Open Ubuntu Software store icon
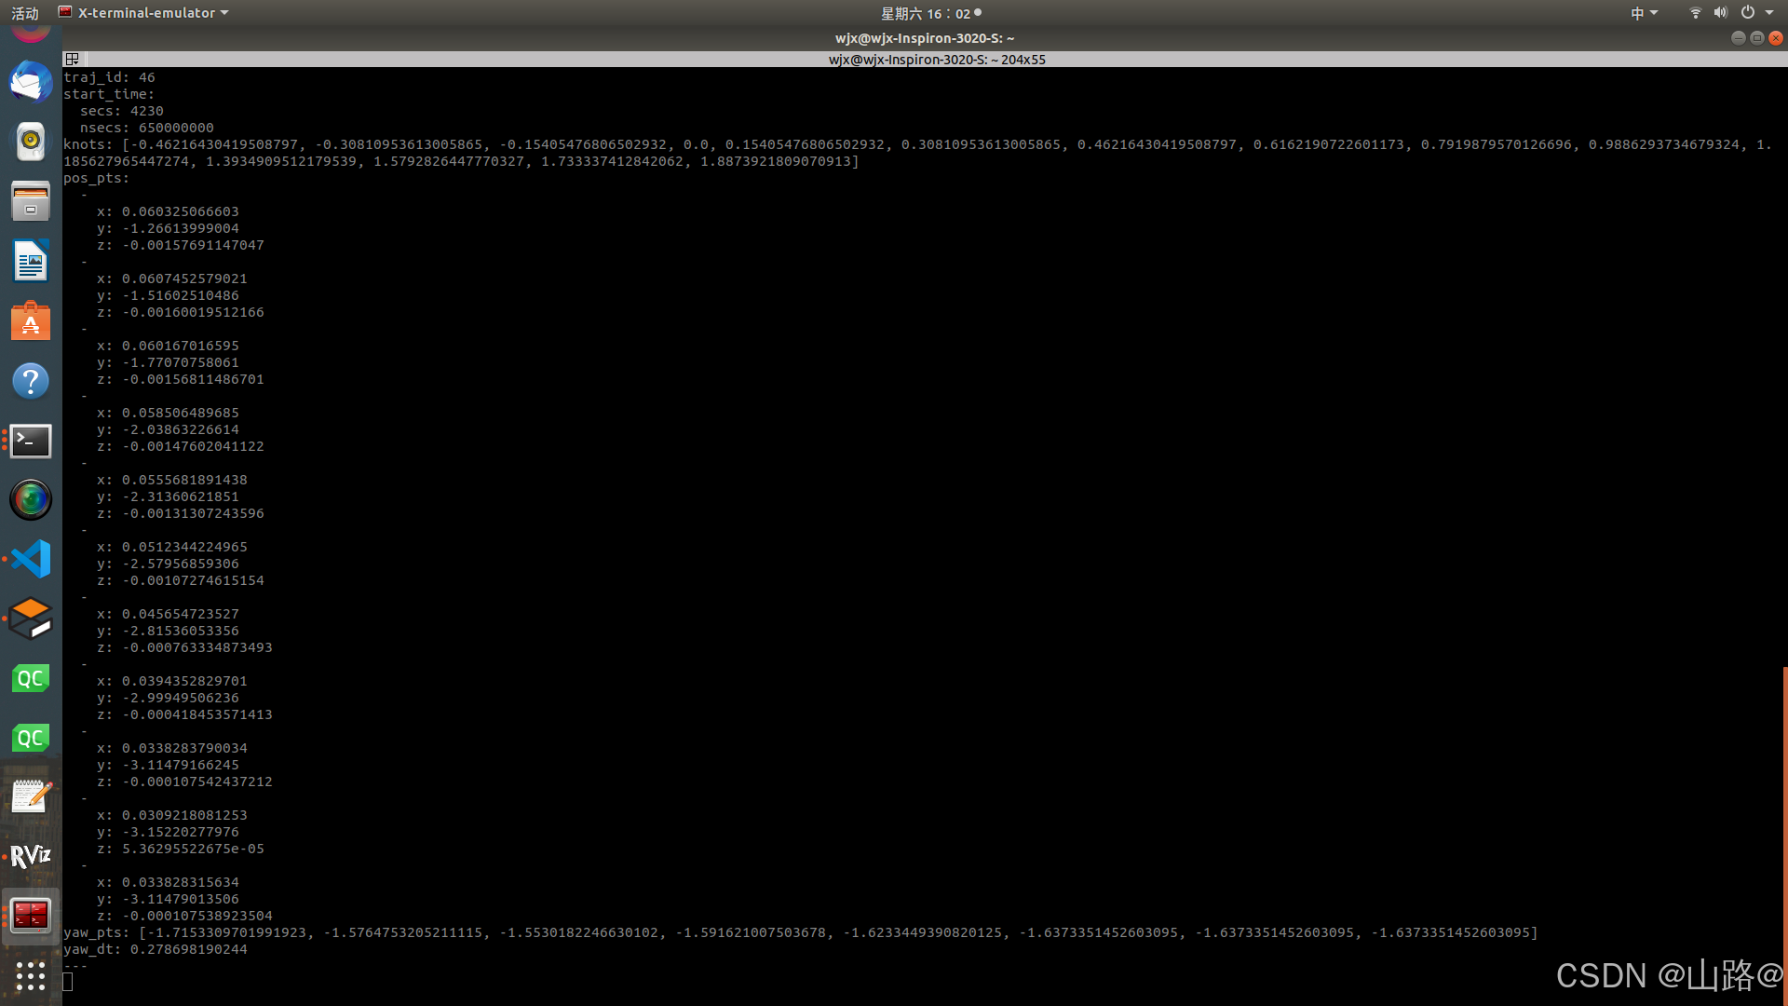 click(31, 321)
